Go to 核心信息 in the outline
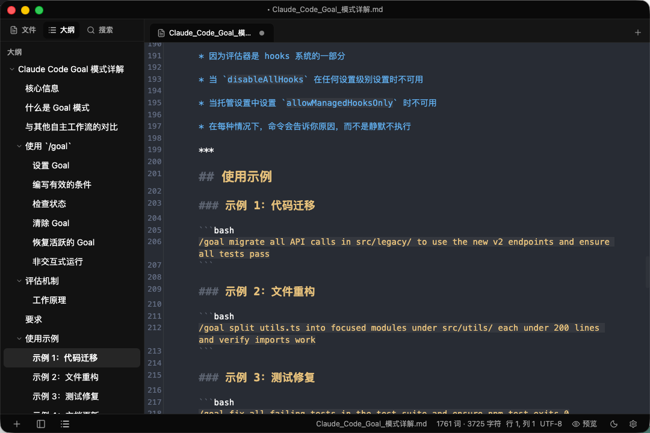The height and width of the screenshot is (433, 650). click(x=42, y=88)
